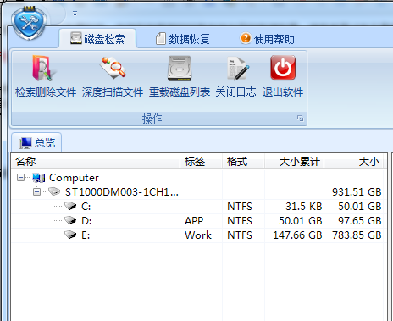
Task: Sort by the 大小累计 column header
Action: [294, 162]
